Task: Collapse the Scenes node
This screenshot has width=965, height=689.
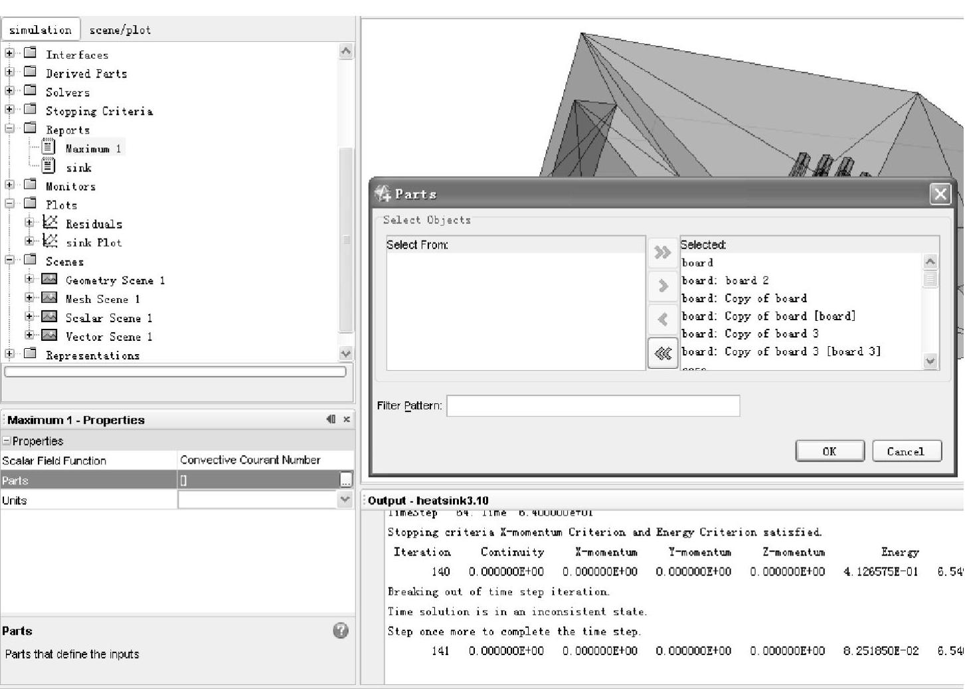Action: point(9,260)
